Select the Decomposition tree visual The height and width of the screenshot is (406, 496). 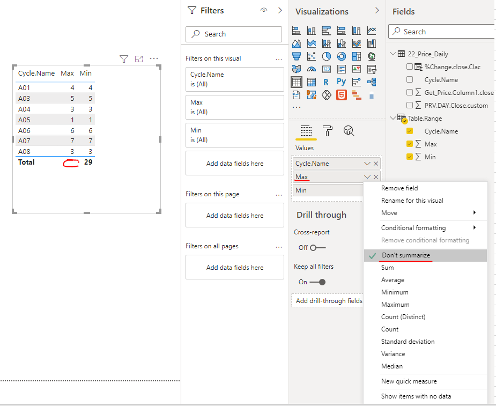[372, 82]
